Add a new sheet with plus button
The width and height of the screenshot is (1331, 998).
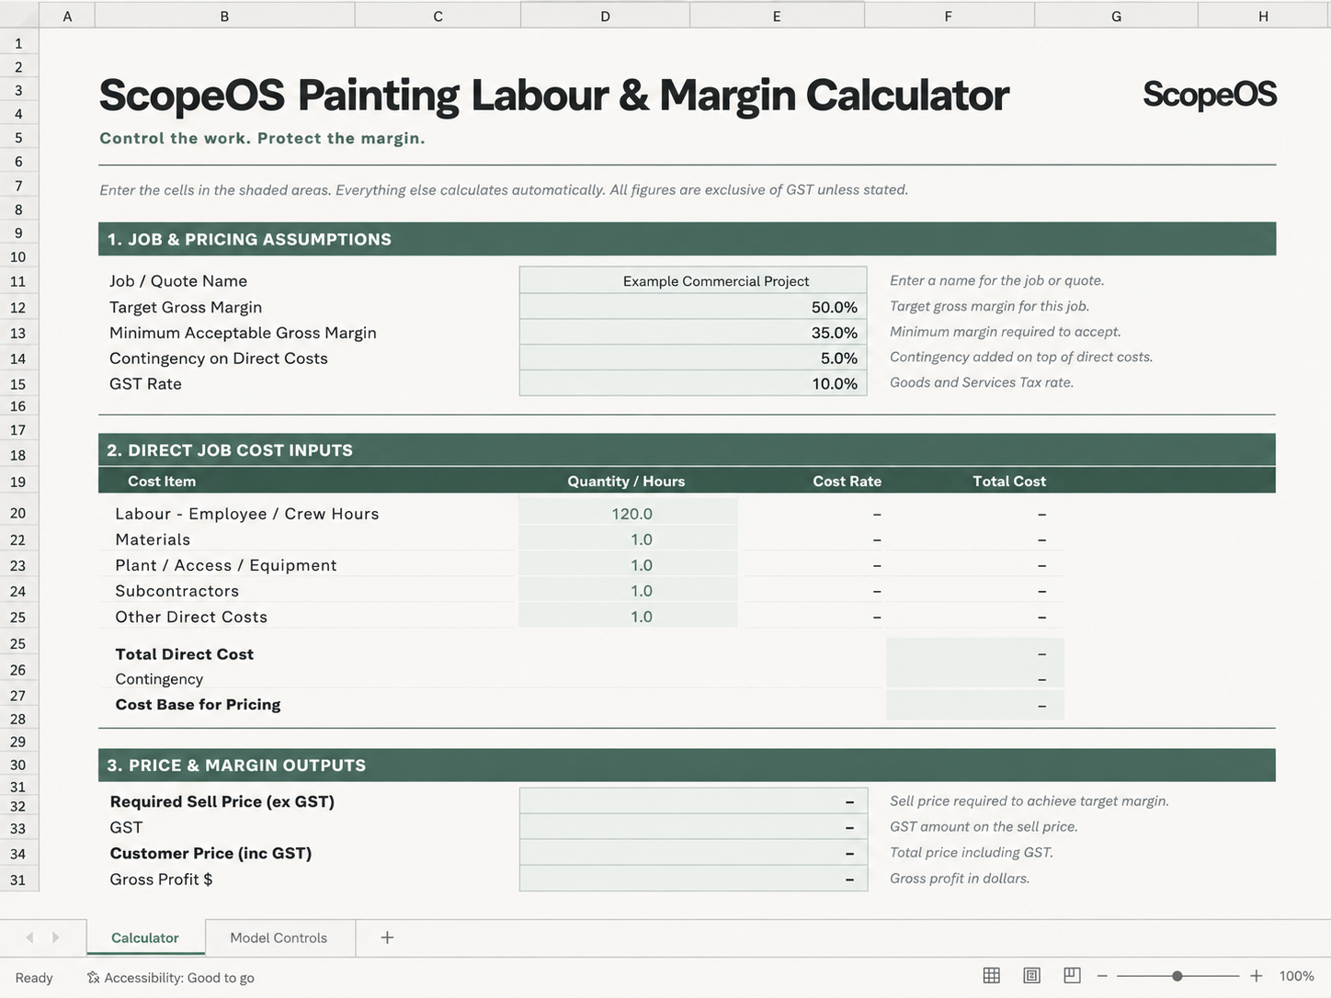point(387,937)
